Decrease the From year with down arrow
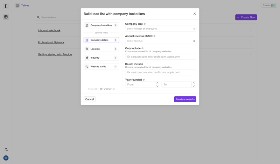The width and height of the screenshot is (280, 164). [x=157, y=86]
